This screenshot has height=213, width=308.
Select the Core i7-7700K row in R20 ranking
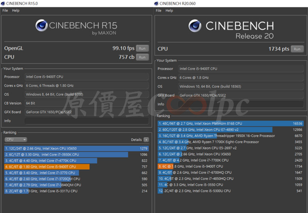(231, 160)
